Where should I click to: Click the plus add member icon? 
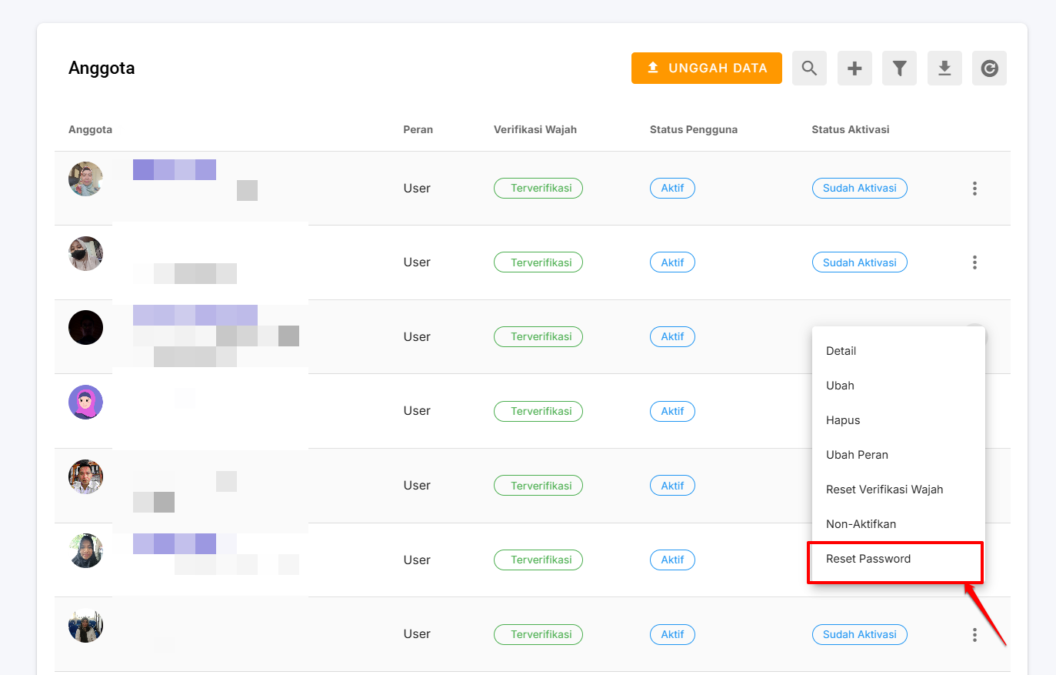click(854, 68)
